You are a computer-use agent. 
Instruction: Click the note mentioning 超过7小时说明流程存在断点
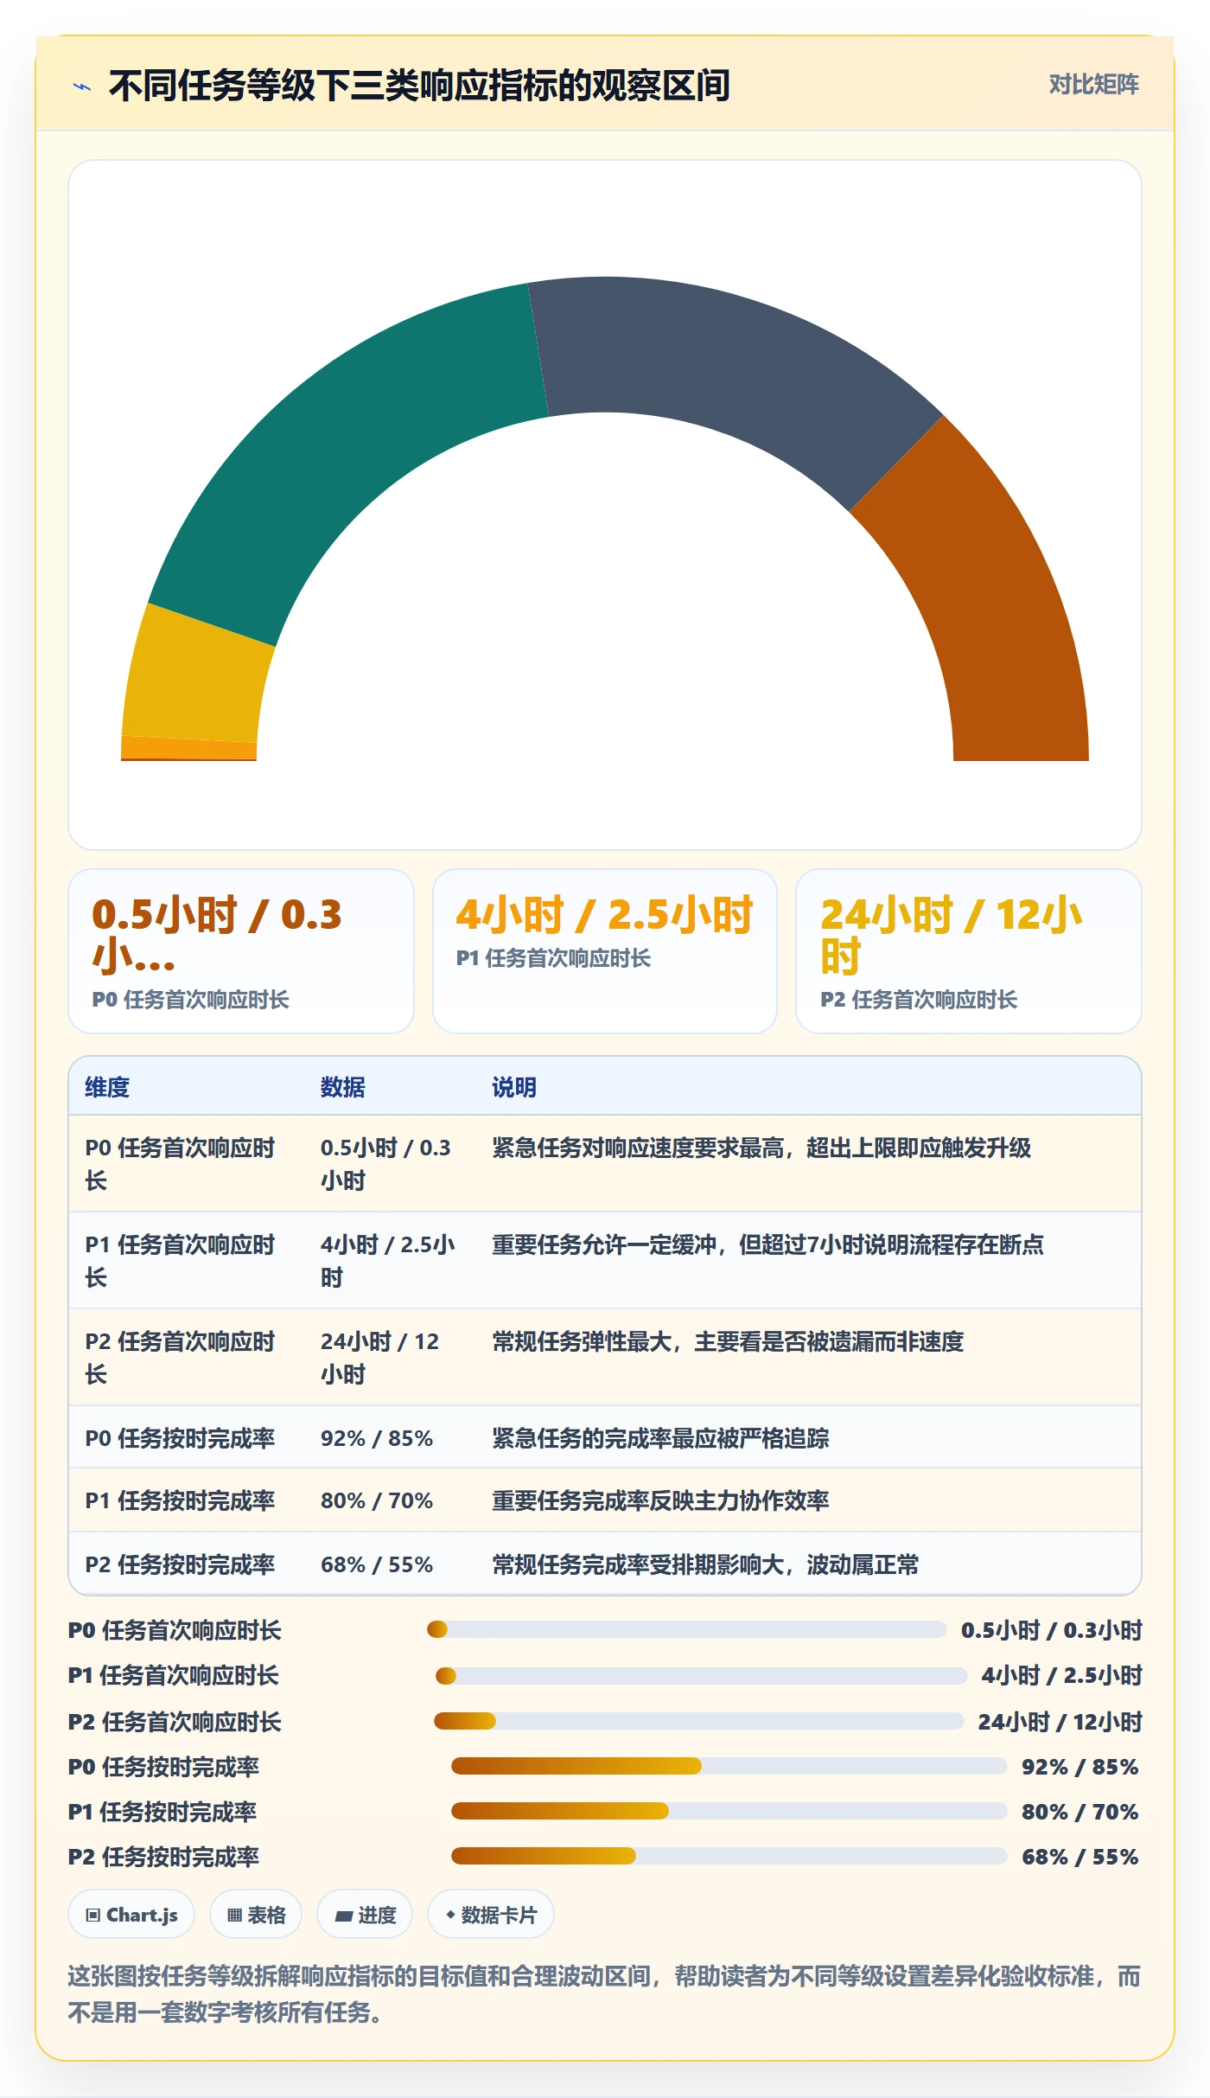pos(767,1244)
